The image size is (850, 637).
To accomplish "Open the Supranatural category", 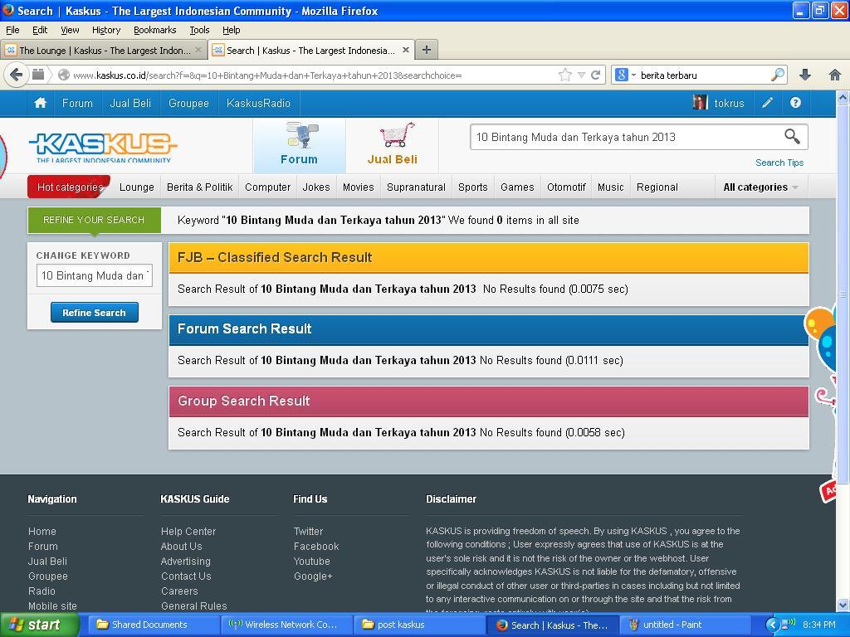I will click(417, 187).
